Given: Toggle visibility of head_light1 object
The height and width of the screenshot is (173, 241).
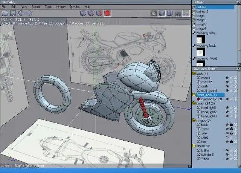Looking at the screenshot, I should click(227, 108).
